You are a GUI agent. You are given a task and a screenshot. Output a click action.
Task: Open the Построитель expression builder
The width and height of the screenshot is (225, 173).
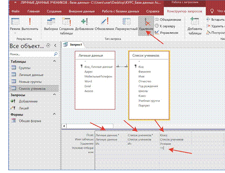(x=216, y=32)
